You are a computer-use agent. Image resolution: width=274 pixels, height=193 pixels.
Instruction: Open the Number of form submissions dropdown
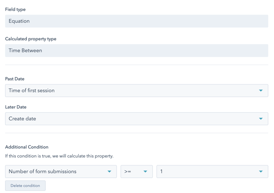coord(61,172)
